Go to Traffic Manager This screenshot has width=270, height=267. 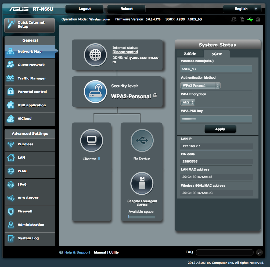30,78
